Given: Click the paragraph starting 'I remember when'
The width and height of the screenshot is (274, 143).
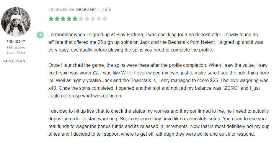Looking at the screenshot, I should tap(156, 42).
